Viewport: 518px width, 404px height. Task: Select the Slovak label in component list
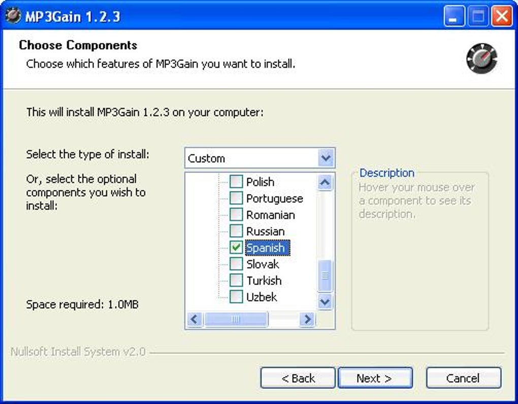coord(263,264)
